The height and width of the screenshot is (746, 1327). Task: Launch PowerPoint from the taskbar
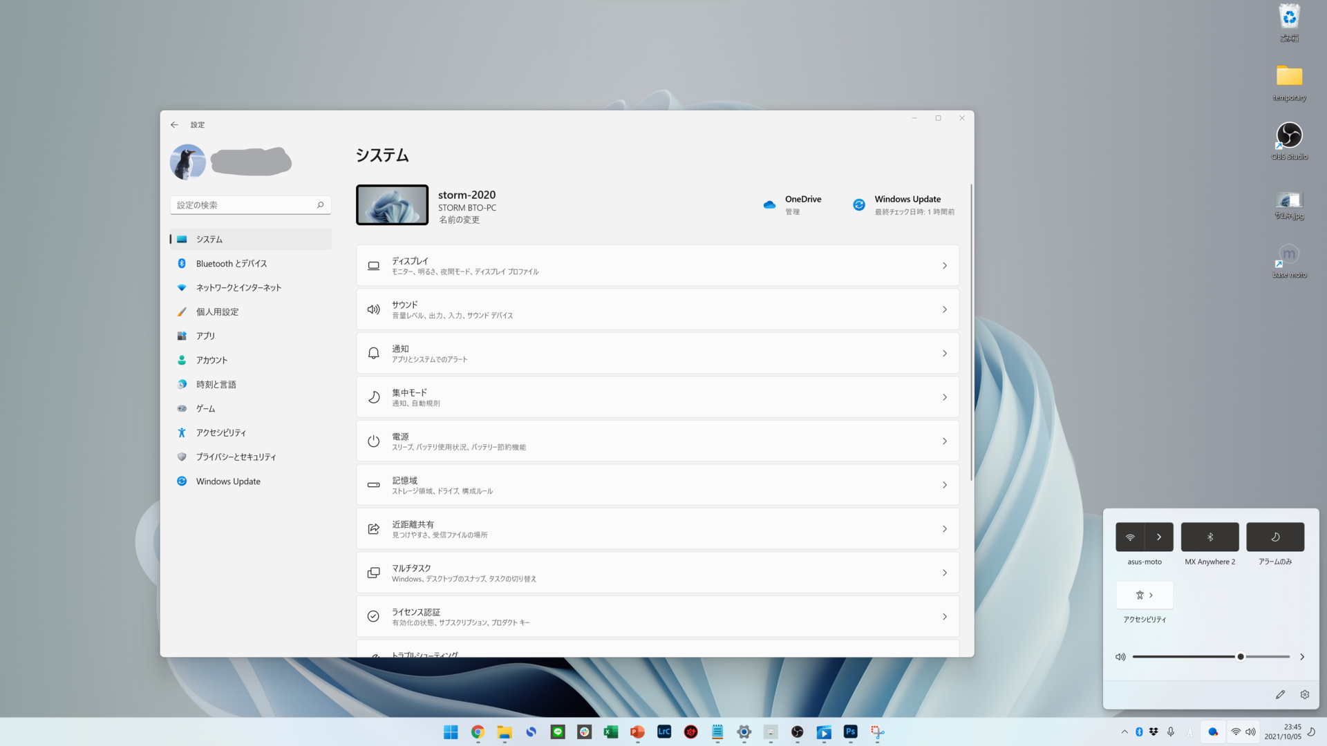click(x=637, y=732)
